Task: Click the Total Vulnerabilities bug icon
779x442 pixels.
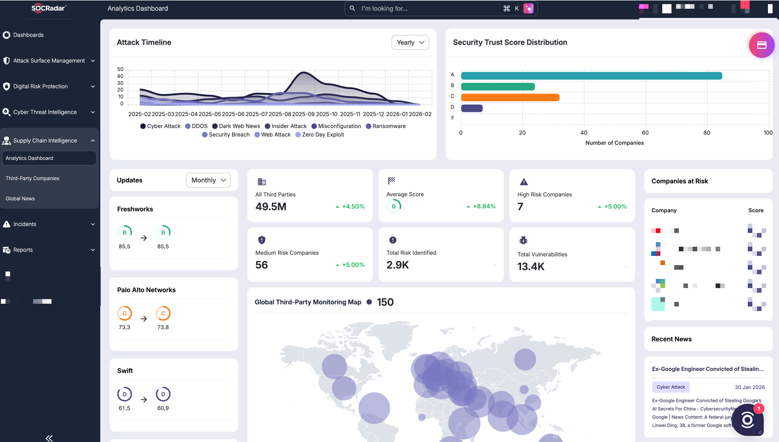Action: tap(523, 240)
